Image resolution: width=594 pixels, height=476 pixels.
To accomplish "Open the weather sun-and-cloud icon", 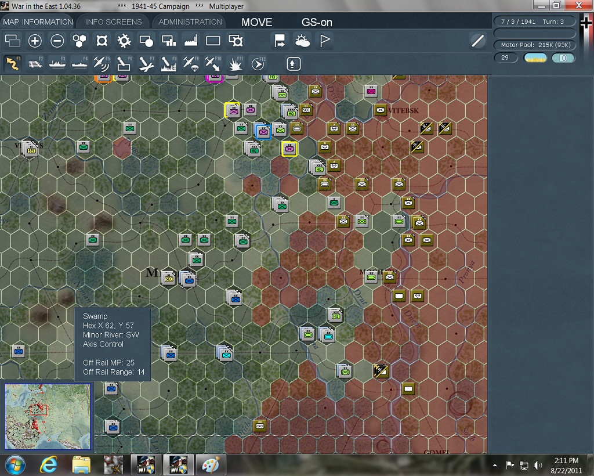I will pos(302,41).
